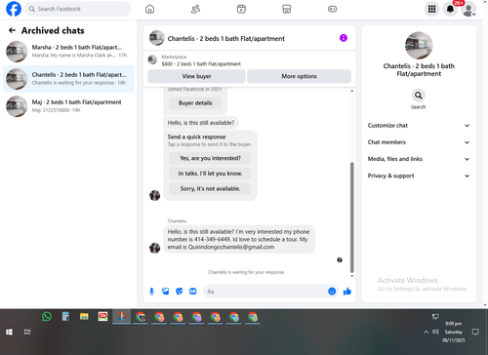Viewport: 488px width, 355px height.
Task: Click the volume speaker tray icon
Action: coord(435,332)
